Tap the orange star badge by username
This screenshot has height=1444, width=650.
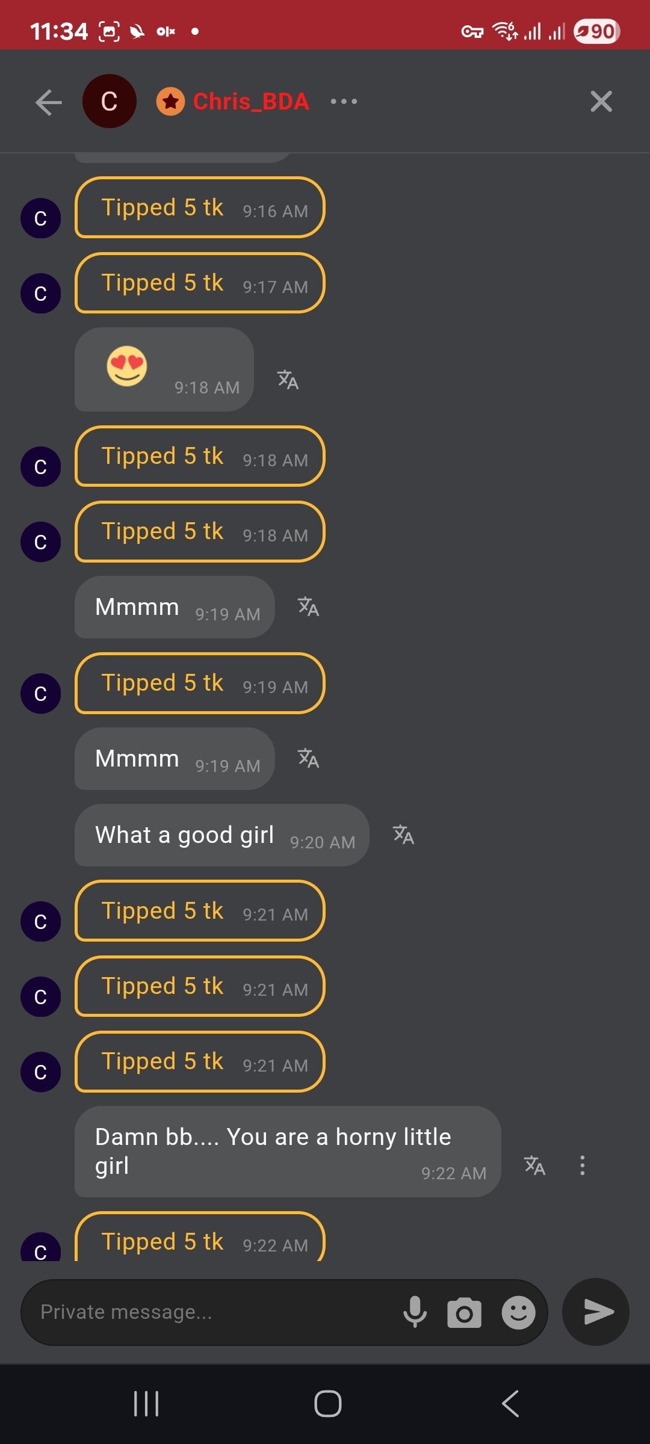tap(170, 102)
